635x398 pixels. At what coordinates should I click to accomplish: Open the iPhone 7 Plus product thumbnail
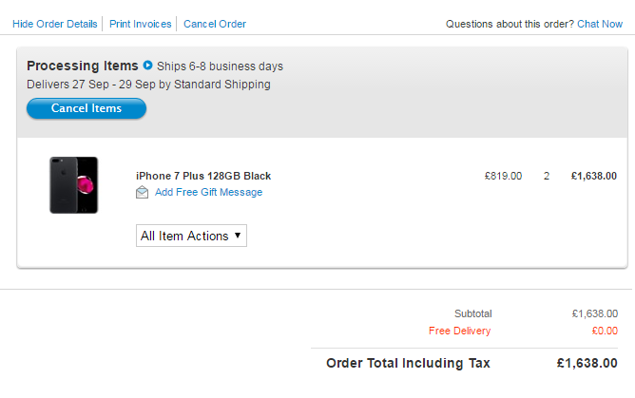tap(74, 185)
